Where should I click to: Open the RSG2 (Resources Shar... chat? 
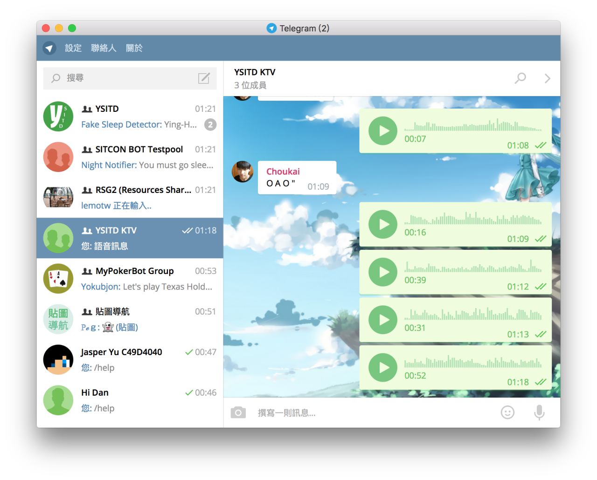[x=130, y=198]
